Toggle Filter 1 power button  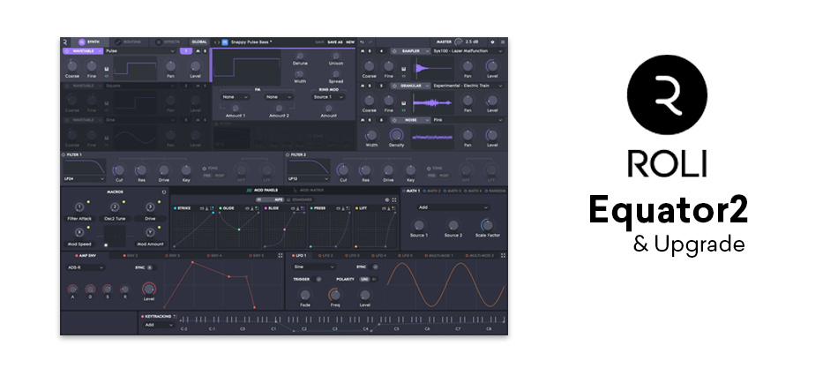(63, 155)
